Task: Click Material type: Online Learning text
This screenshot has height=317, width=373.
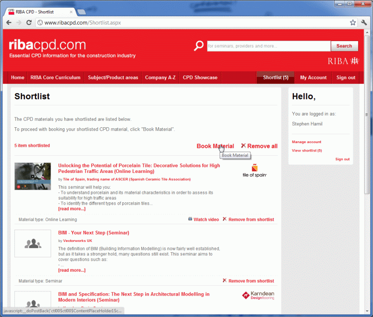Action: [x=48, y=220]
